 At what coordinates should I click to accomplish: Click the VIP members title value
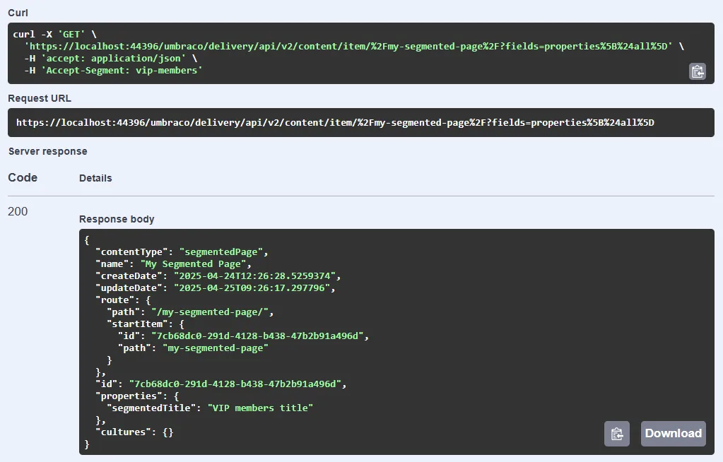(260, 408)
